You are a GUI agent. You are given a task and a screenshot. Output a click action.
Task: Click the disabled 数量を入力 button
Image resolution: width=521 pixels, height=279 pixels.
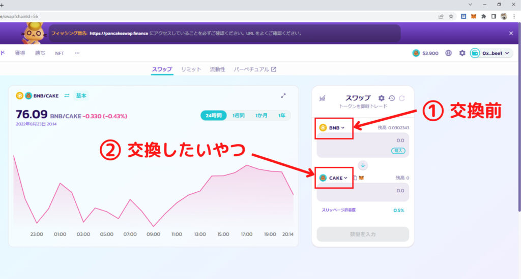click(363, 234)
